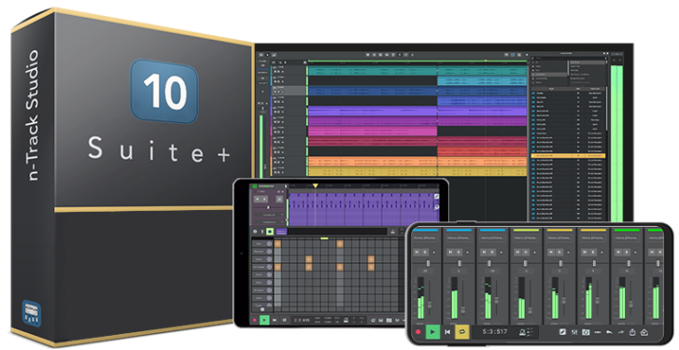679x350 pixels.
Task: Mute the first blue mixer channel on phone
Action: [x=417, y=252]
